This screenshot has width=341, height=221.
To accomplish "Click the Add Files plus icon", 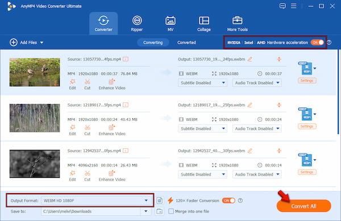I will 14,43.
